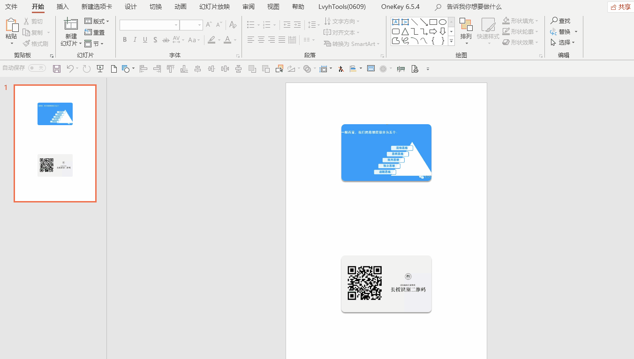Viewport: 634px width, 359px height.
Task: Switch to the Animations (动画) tab
Action: point(180,7)
